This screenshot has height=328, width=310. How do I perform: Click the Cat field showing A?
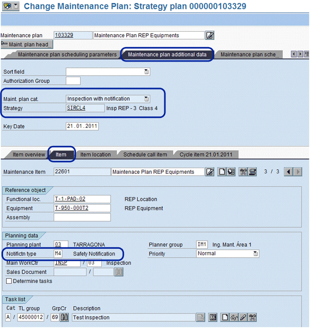click(x=8, y=317)
